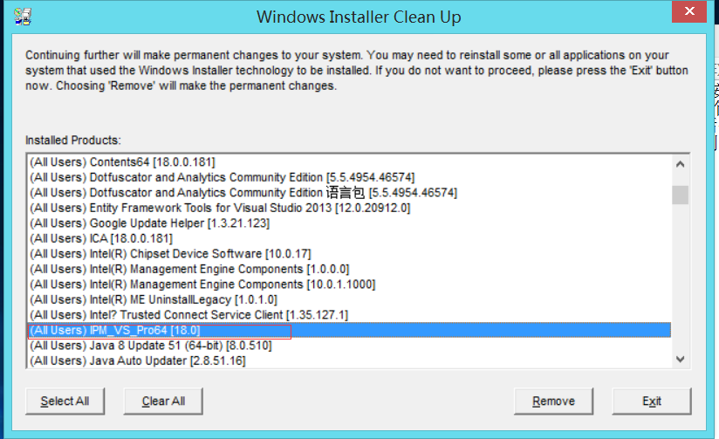The height and width of the screenshot is (439, 719).
Task: Select ICA [18.0.0.181] entry
Action: pos(349,238)
